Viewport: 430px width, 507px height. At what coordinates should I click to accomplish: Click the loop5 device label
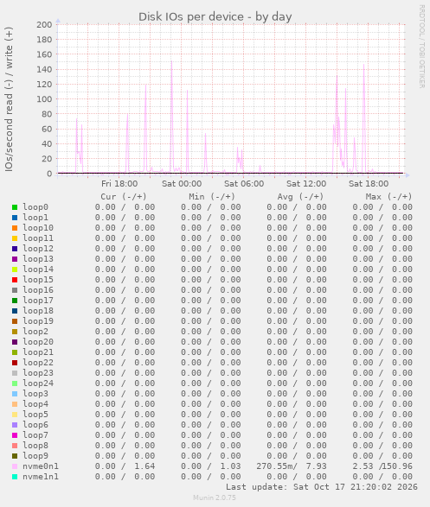pyautogui.click(x=35, y=415)
